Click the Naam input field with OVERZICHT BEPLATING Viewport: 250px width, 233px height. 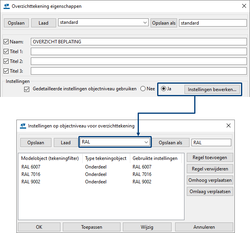tap(138, 41)
